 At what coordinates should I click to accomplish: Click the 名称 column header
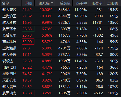(5, 3)
